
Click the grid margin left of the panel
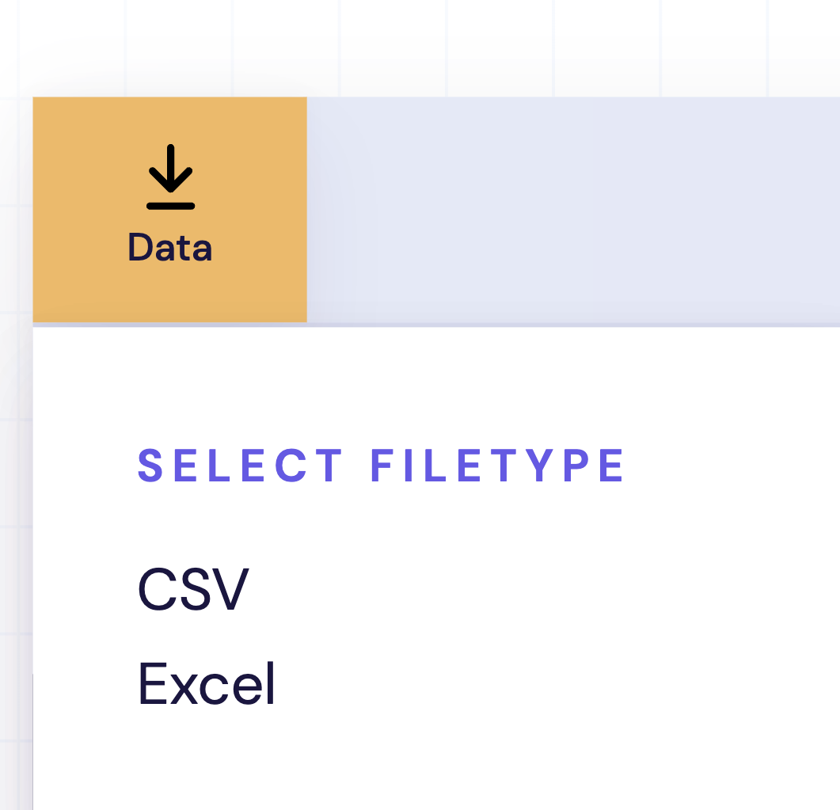[16, 475]
